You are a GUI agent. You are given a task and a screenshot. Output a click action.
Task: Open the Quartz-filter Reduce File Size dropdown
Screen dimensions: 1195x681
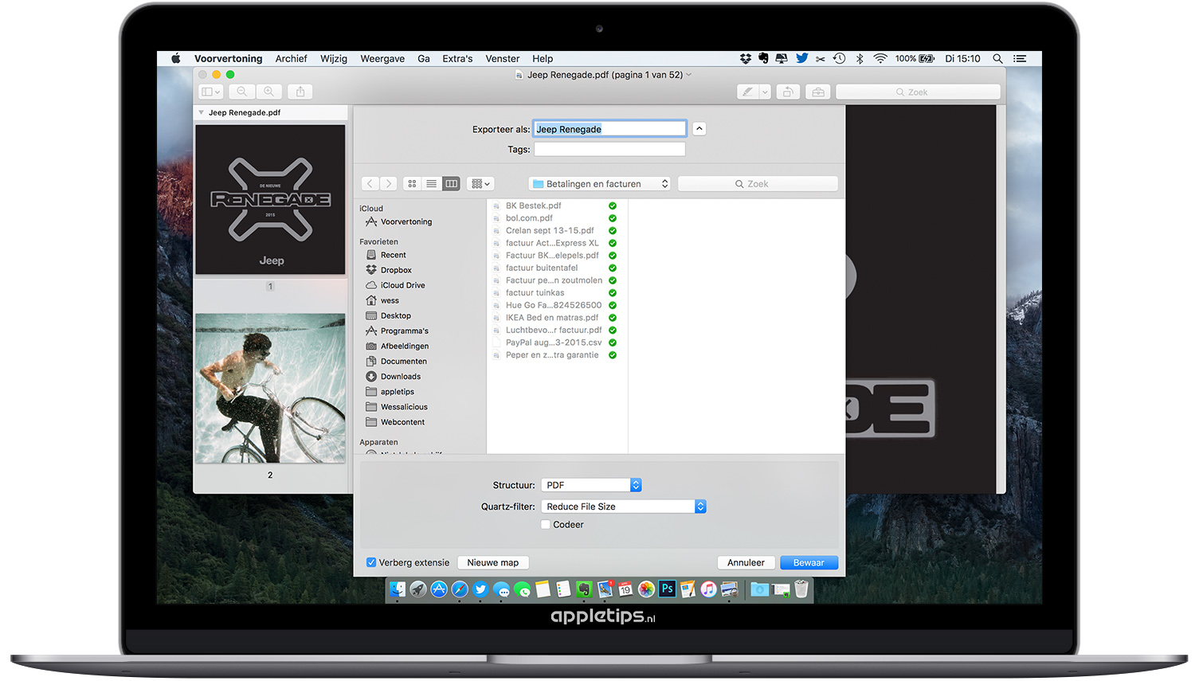pyautogui.click(x=623, y=507)
